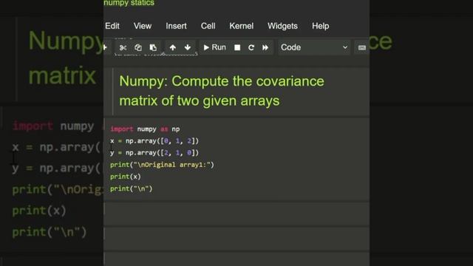Image resolution: width=473 pixels, height=266 pixels.
Task: Open the Help menu
Action: pos(320,26)
